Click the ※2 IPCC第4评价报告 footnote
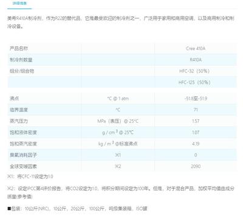The image size is (243, 224). (121, 192)
